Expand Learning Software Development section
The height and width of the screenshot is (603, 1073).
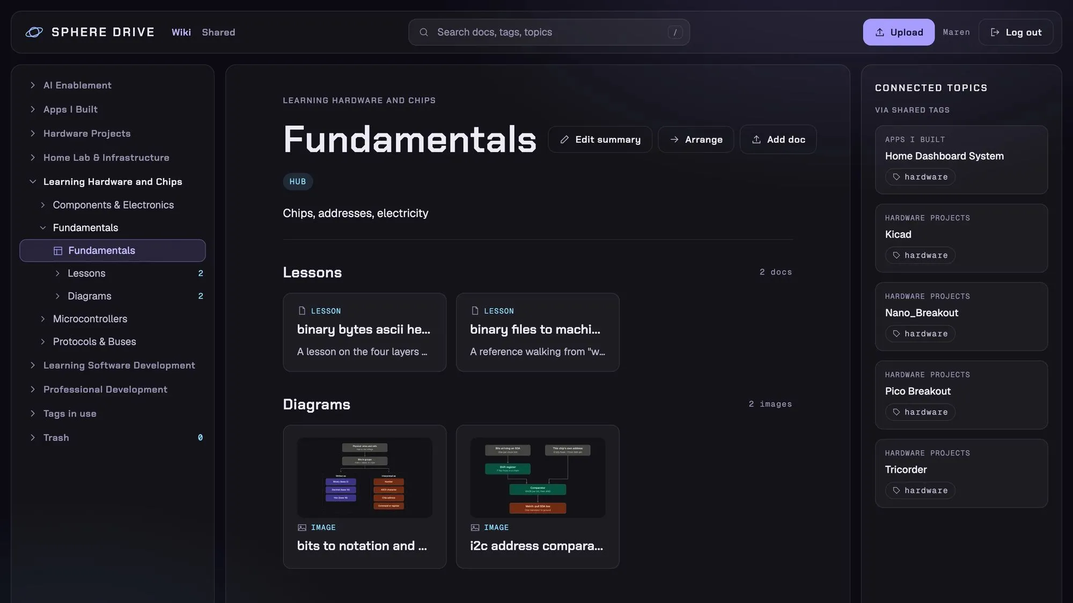(x=33, y=366)
